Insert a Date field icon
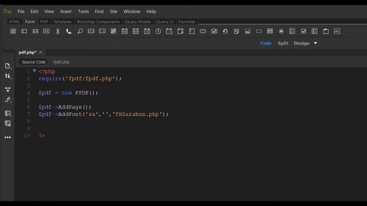The image size is (367, 206). pyautogui.click(x=147, y=31)
